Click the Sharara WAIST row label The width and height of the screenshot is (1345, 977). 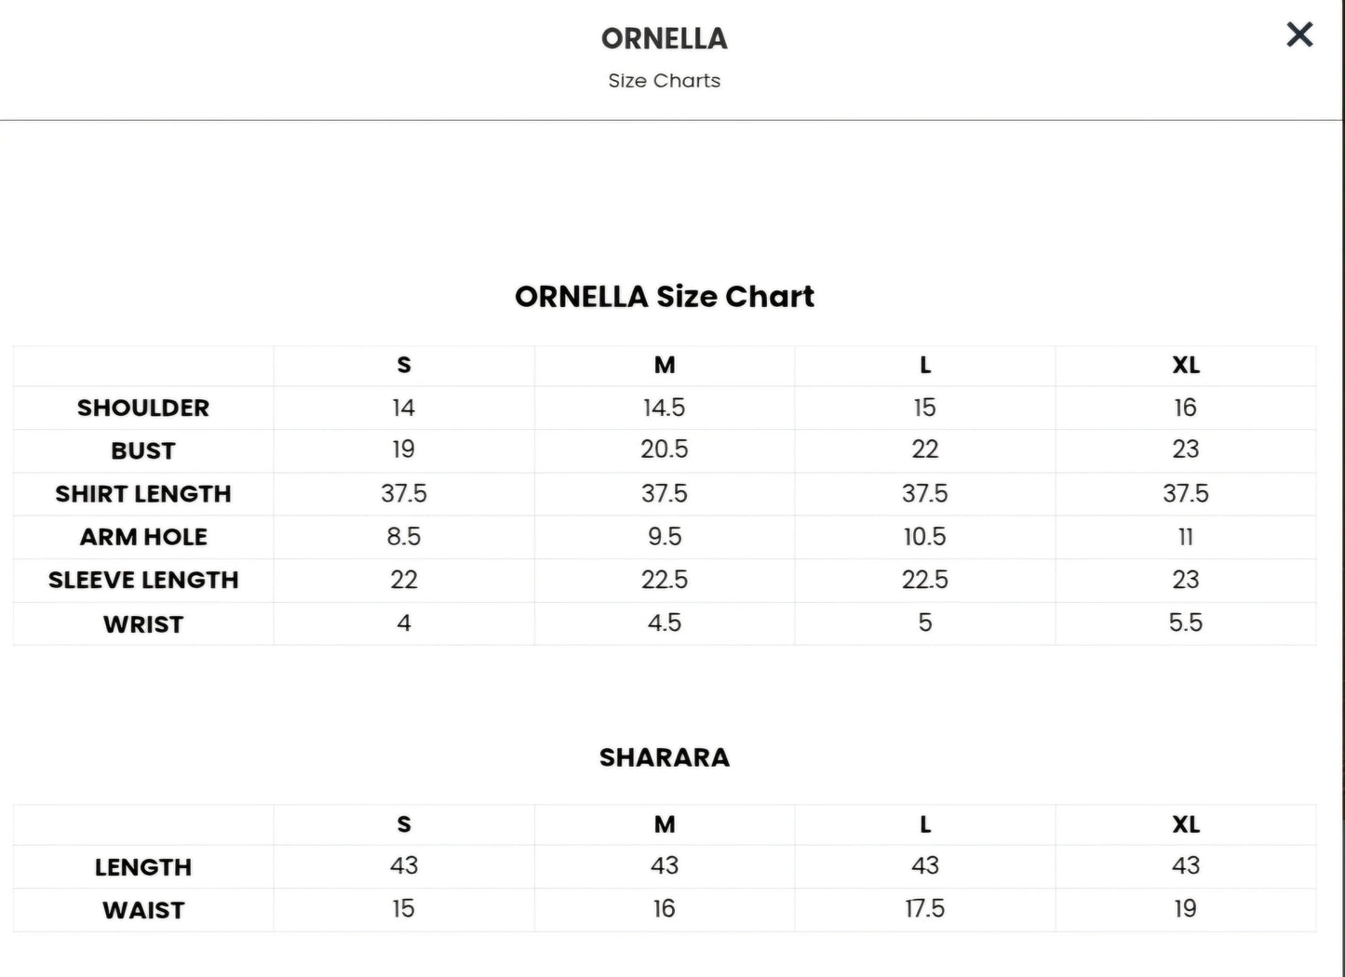click(143, 910)
